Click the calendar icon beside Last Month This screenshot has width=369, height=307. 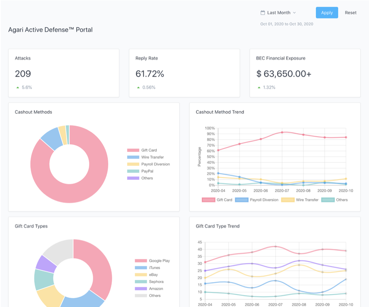click(262, 13)
